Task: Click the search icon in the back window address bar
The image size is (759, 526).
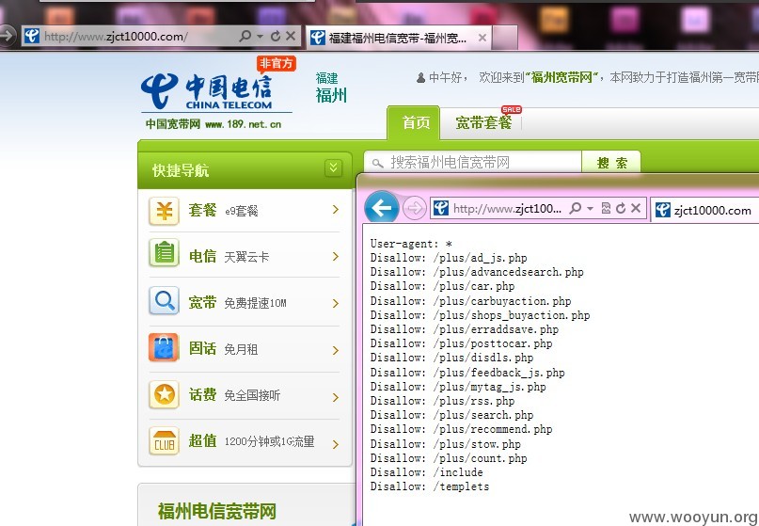Action: (x=245, y=36)
